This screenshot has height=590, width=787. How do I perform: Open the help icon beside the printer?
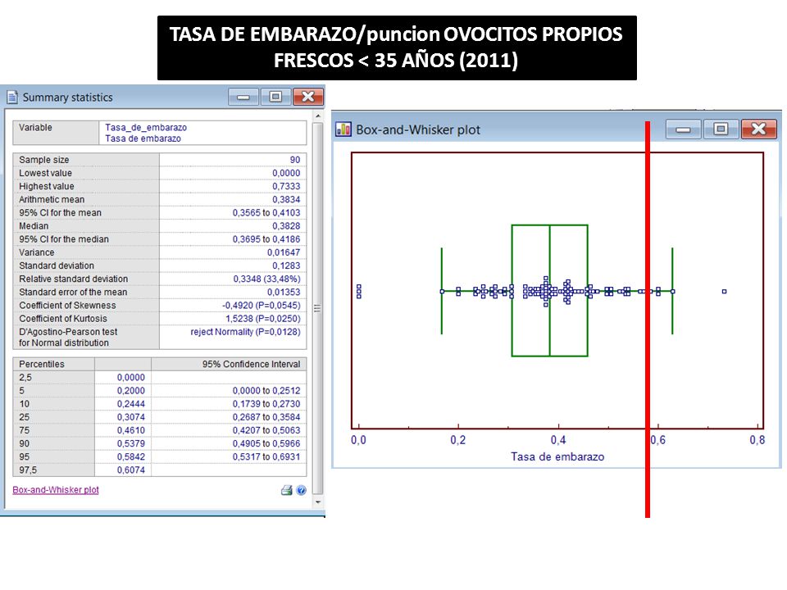(x=301, y=490)
